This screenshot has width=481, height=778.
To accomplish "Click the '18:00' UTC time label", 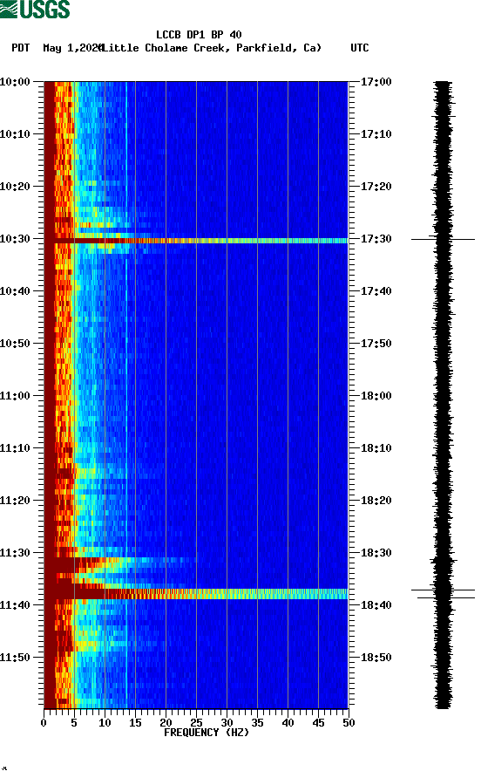I will point(376,395).
